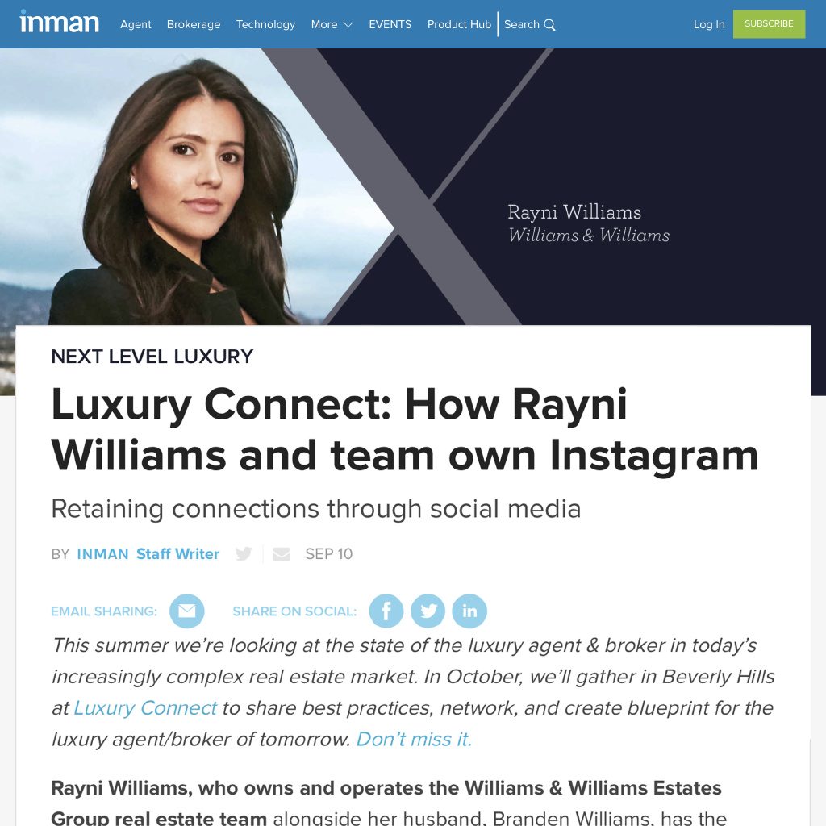Share on Twitter circle icon
The height and width of the screenshot is (826, 826).
point(428,611)
